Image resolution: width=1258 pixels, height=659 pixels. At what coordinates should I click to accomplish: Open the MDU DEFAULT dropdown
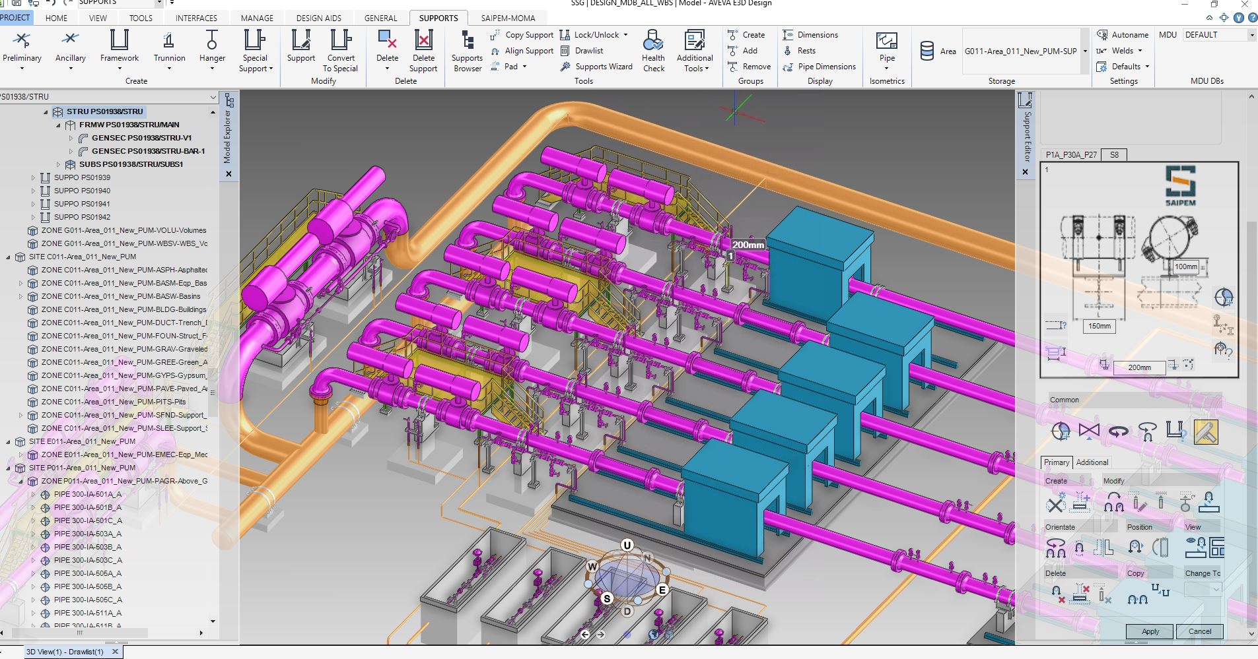point(1251,35)
